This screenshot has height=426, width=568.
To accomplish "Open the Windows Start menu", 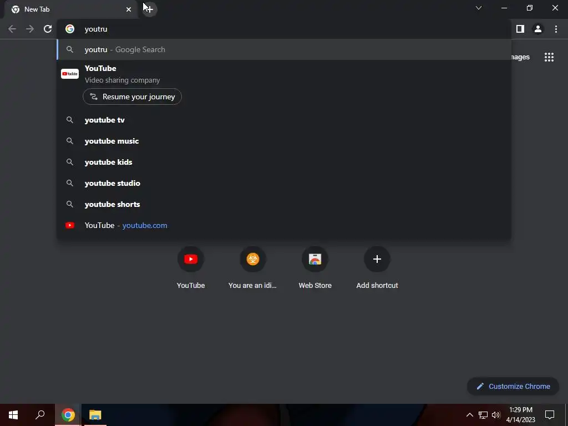I will click(x=13, y=415).
